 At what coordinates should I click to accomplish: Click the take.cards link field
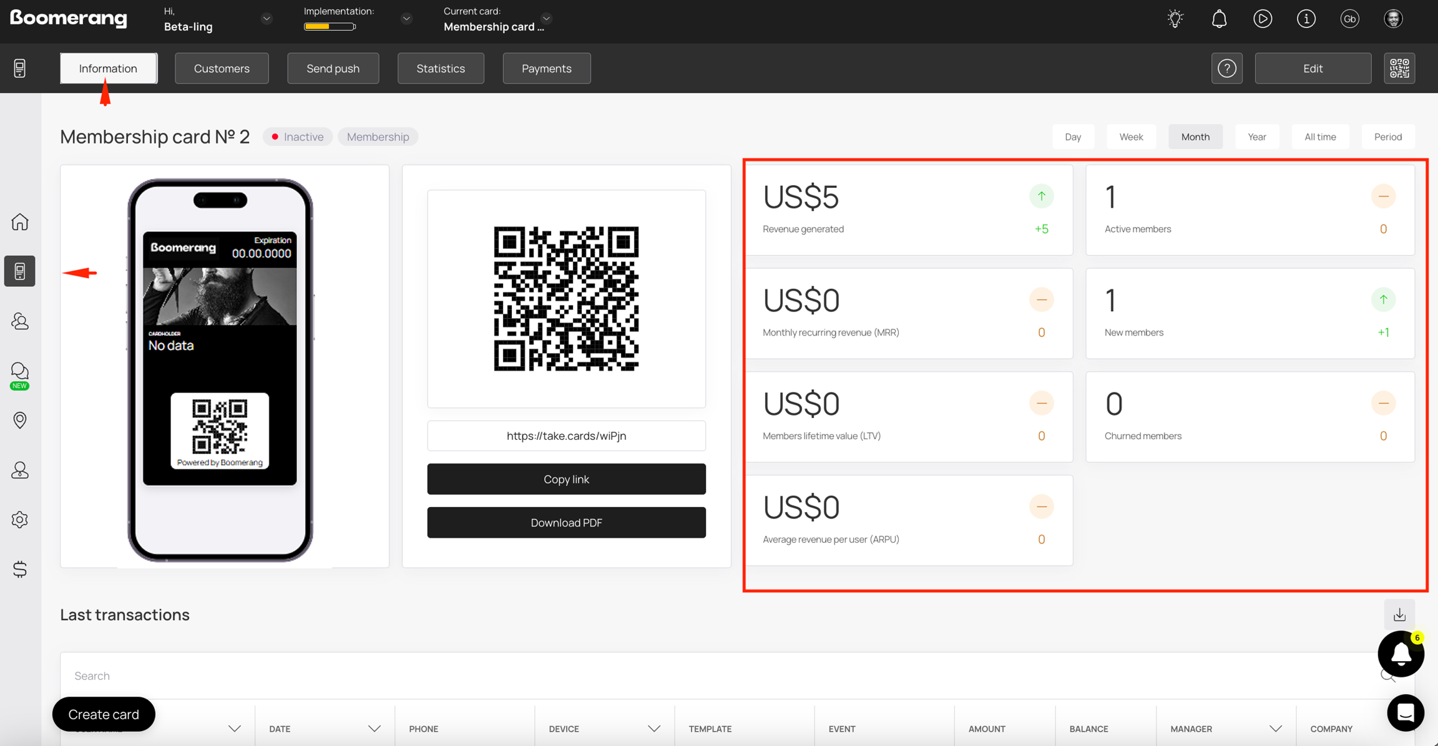click(x=566, y=436)
